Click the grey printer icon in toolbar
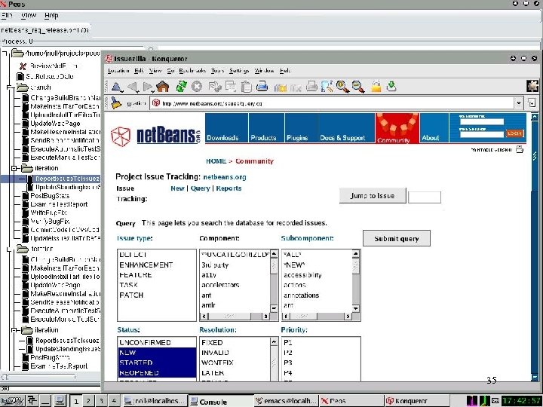The height and width of the screenshot is (407, 543). click(311, 86)
